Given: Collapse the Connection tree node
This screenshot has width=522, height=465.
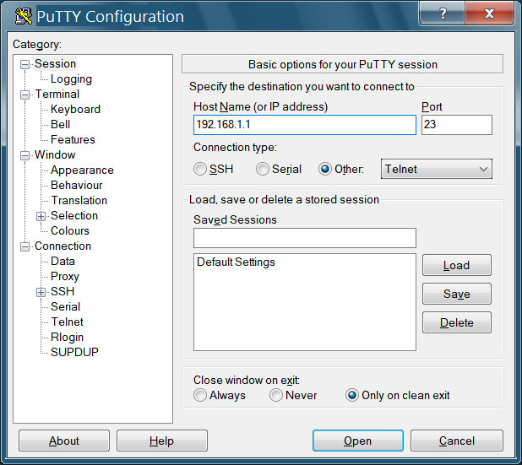Looking at the screenshot, I should (25, 246).
